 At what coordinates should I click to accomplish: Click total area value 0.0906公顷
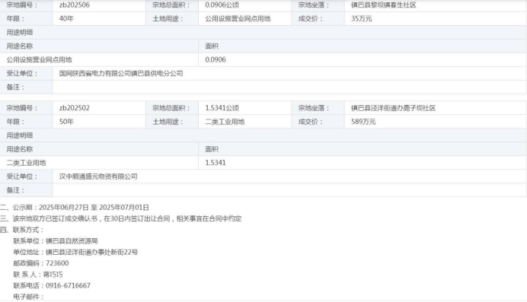tap(222, 5)
